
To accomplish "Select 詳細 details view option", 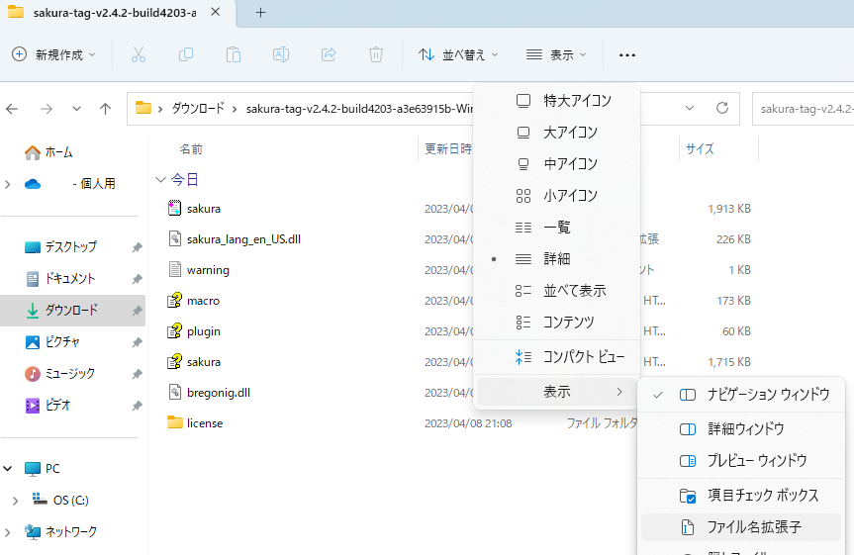I will tap(556, 259).
